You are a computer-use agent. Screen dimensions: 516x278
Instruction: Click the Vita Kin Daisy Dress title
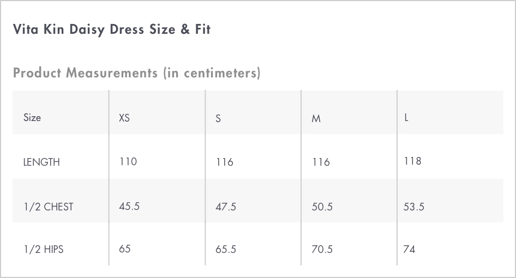coord(112,29)
